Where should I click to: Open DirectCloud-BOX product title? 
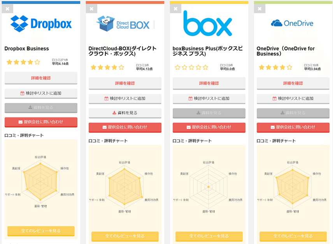pos(123,51)
